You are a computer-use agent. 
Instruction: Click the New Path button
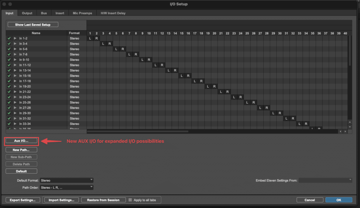21,150
